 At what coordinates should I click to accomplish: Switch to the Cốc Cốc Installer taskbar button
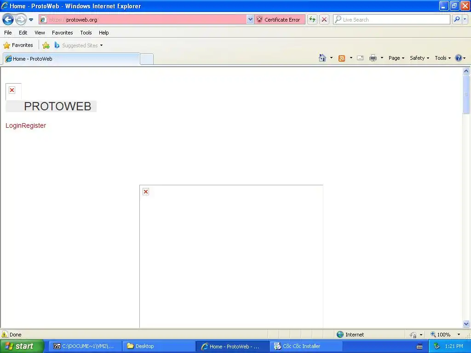(306, 346)
